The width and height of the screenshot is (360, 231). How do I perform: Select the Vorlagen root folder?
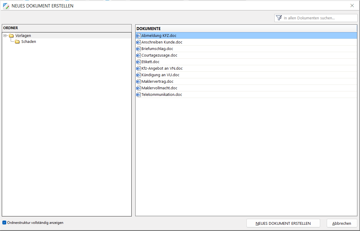pyautogui.click(x=23, y=36)
